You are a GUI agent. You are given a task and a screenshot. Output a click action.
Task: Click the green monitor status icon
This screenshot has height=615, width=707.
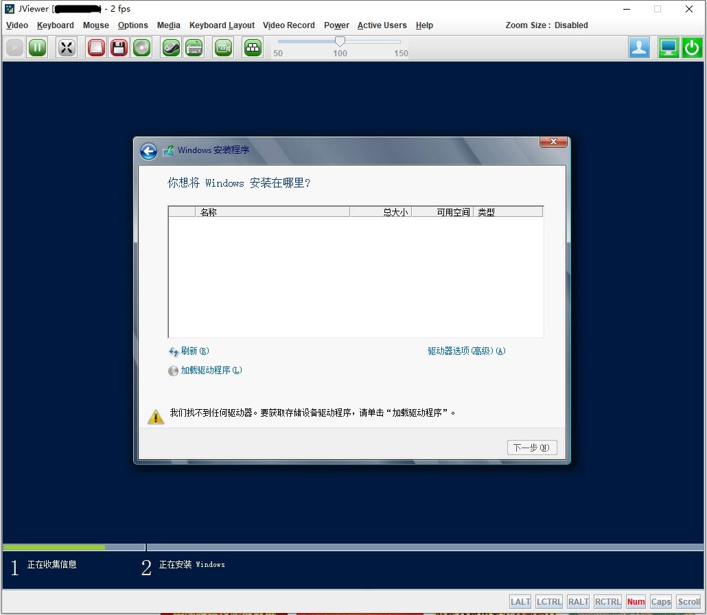click(669, 47)
